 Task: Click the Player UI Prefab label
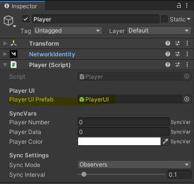32,100
